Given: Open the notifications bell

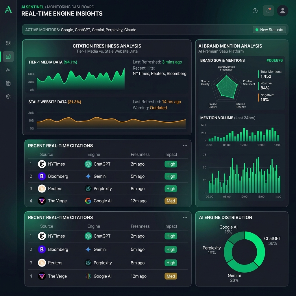Looking at the screenshot, I should [269, 11].
